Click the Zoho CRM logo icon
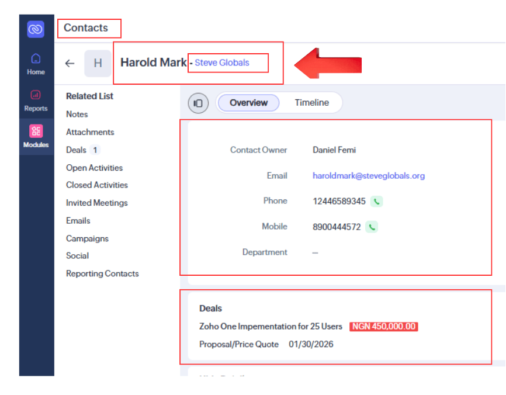The height and width of the screenshot is (395, 506). 36,29
